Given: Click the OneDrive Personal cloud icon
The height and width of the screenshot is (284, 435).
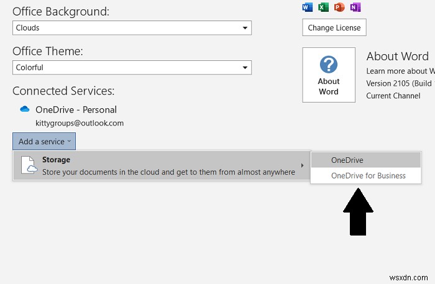Looking at the screenshot, I should pyautogui.click(x=25, y=109).
